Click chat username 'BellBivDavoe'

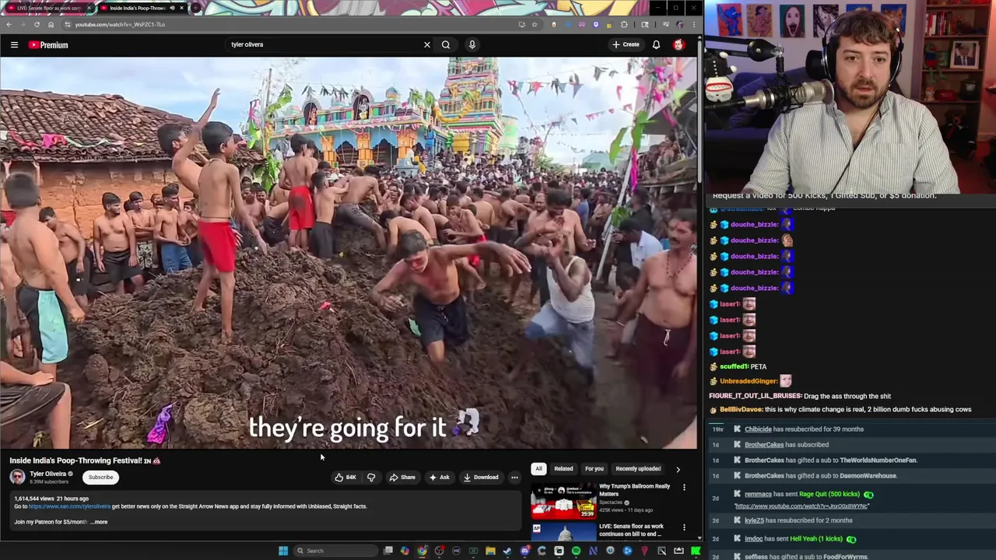click(x=741, y=410)
